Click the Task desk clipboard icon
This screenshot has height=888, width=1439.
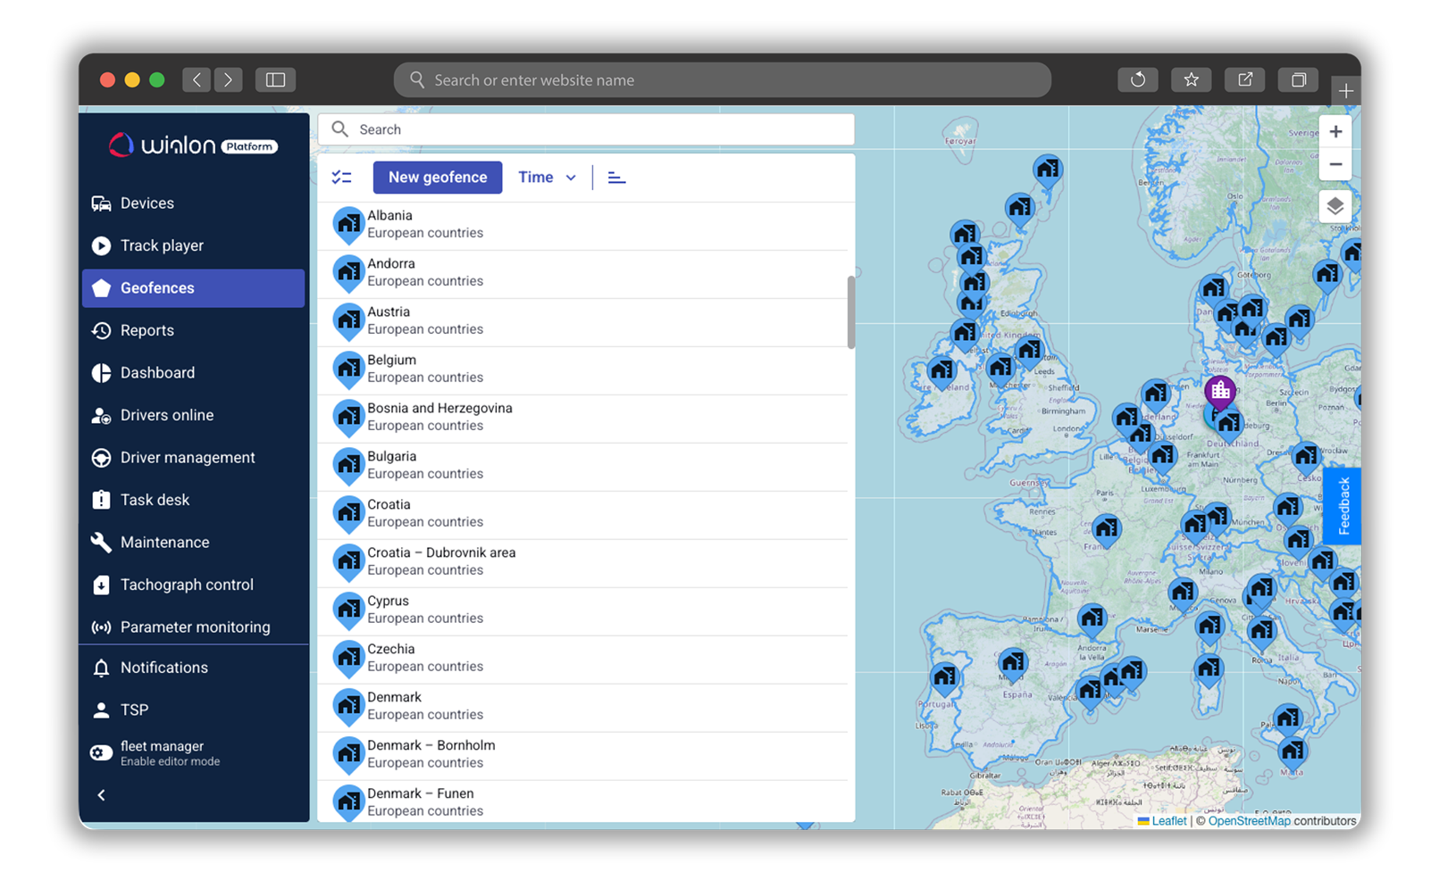coord(101,500)
